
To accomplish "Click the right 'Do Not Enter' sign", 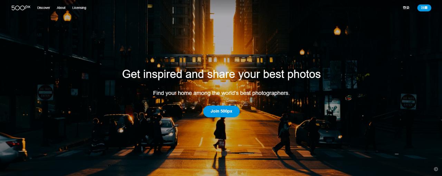I will [x=408, y=101].
